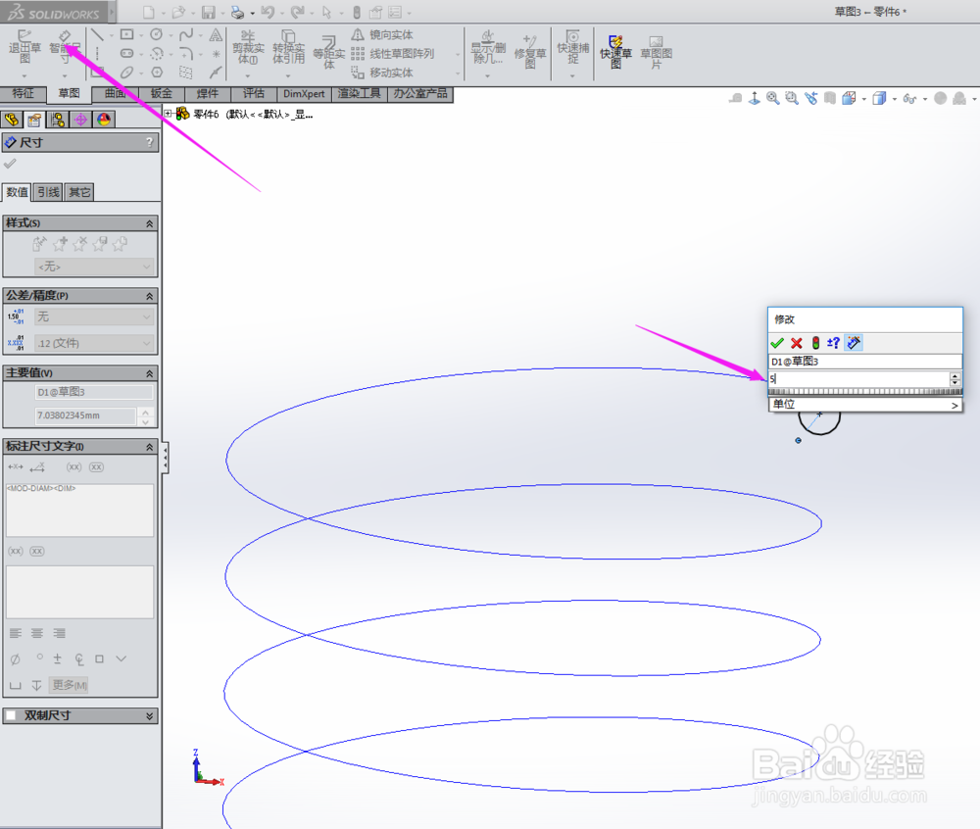Click the 更多(M) more button

tap(70, 684)
